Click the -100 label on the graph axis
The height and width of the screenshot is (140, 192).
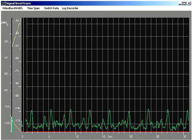[x=17, y=108]
